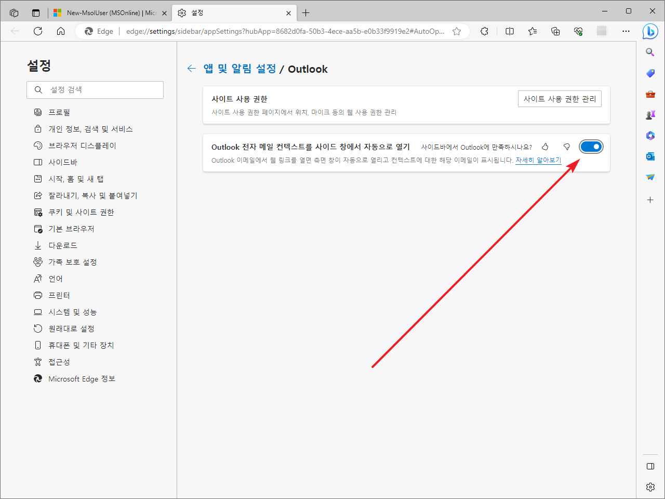Open 시스템 및 성능 section
Screen dimensions: 665x499
tap(73, 312)
